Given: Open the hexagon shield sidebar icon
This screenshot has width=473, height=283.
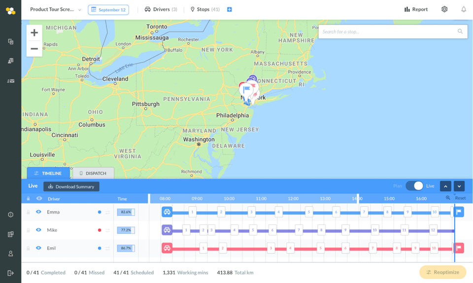Looking at the screenshot, I should (x=10, y=215).
